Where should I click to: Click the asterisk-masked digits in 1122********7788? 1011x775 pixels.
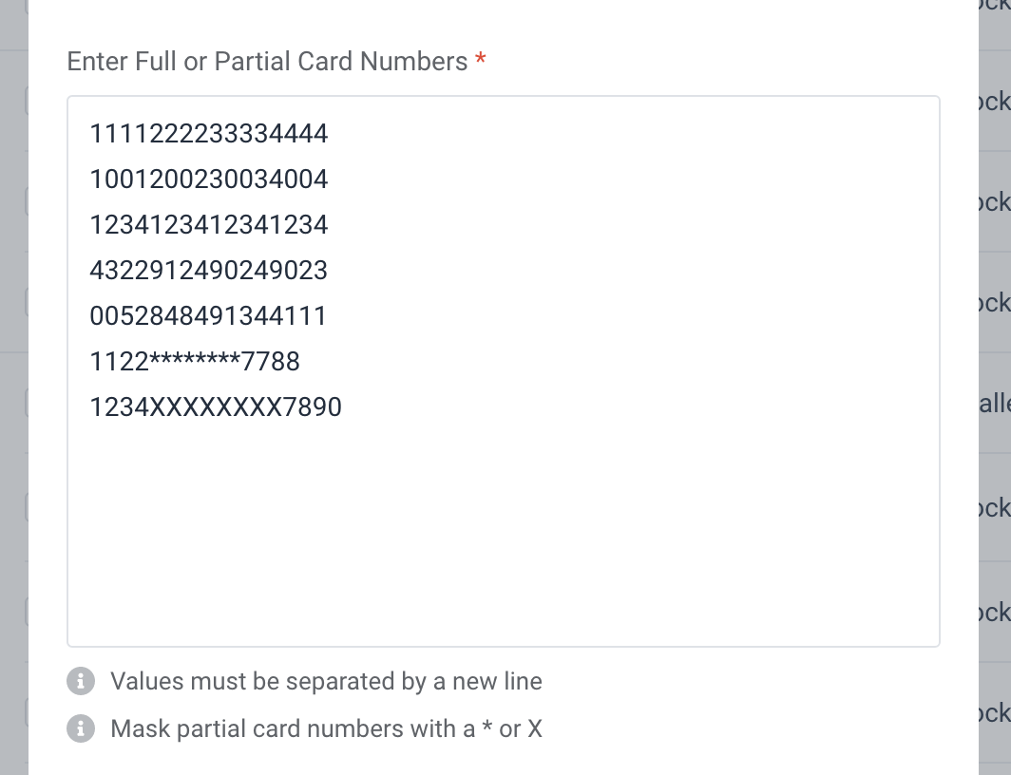pyautogui.click(x=195, y=359)
